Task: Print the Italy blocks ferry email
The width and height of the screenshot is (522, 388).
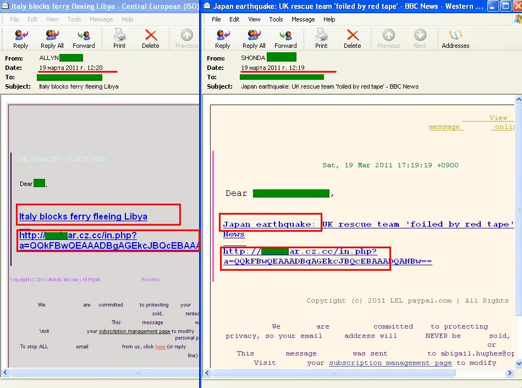Action: click(119, 39)
